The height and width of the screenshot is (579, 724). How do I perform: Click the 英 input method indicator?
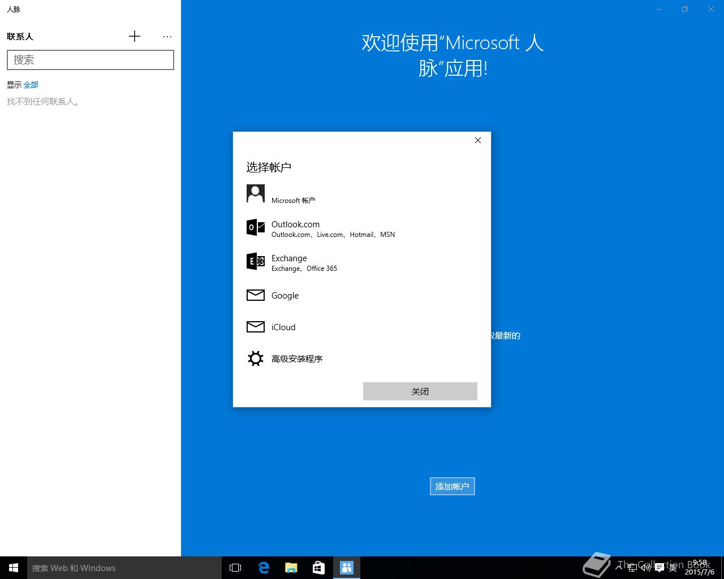pos(673,568)
